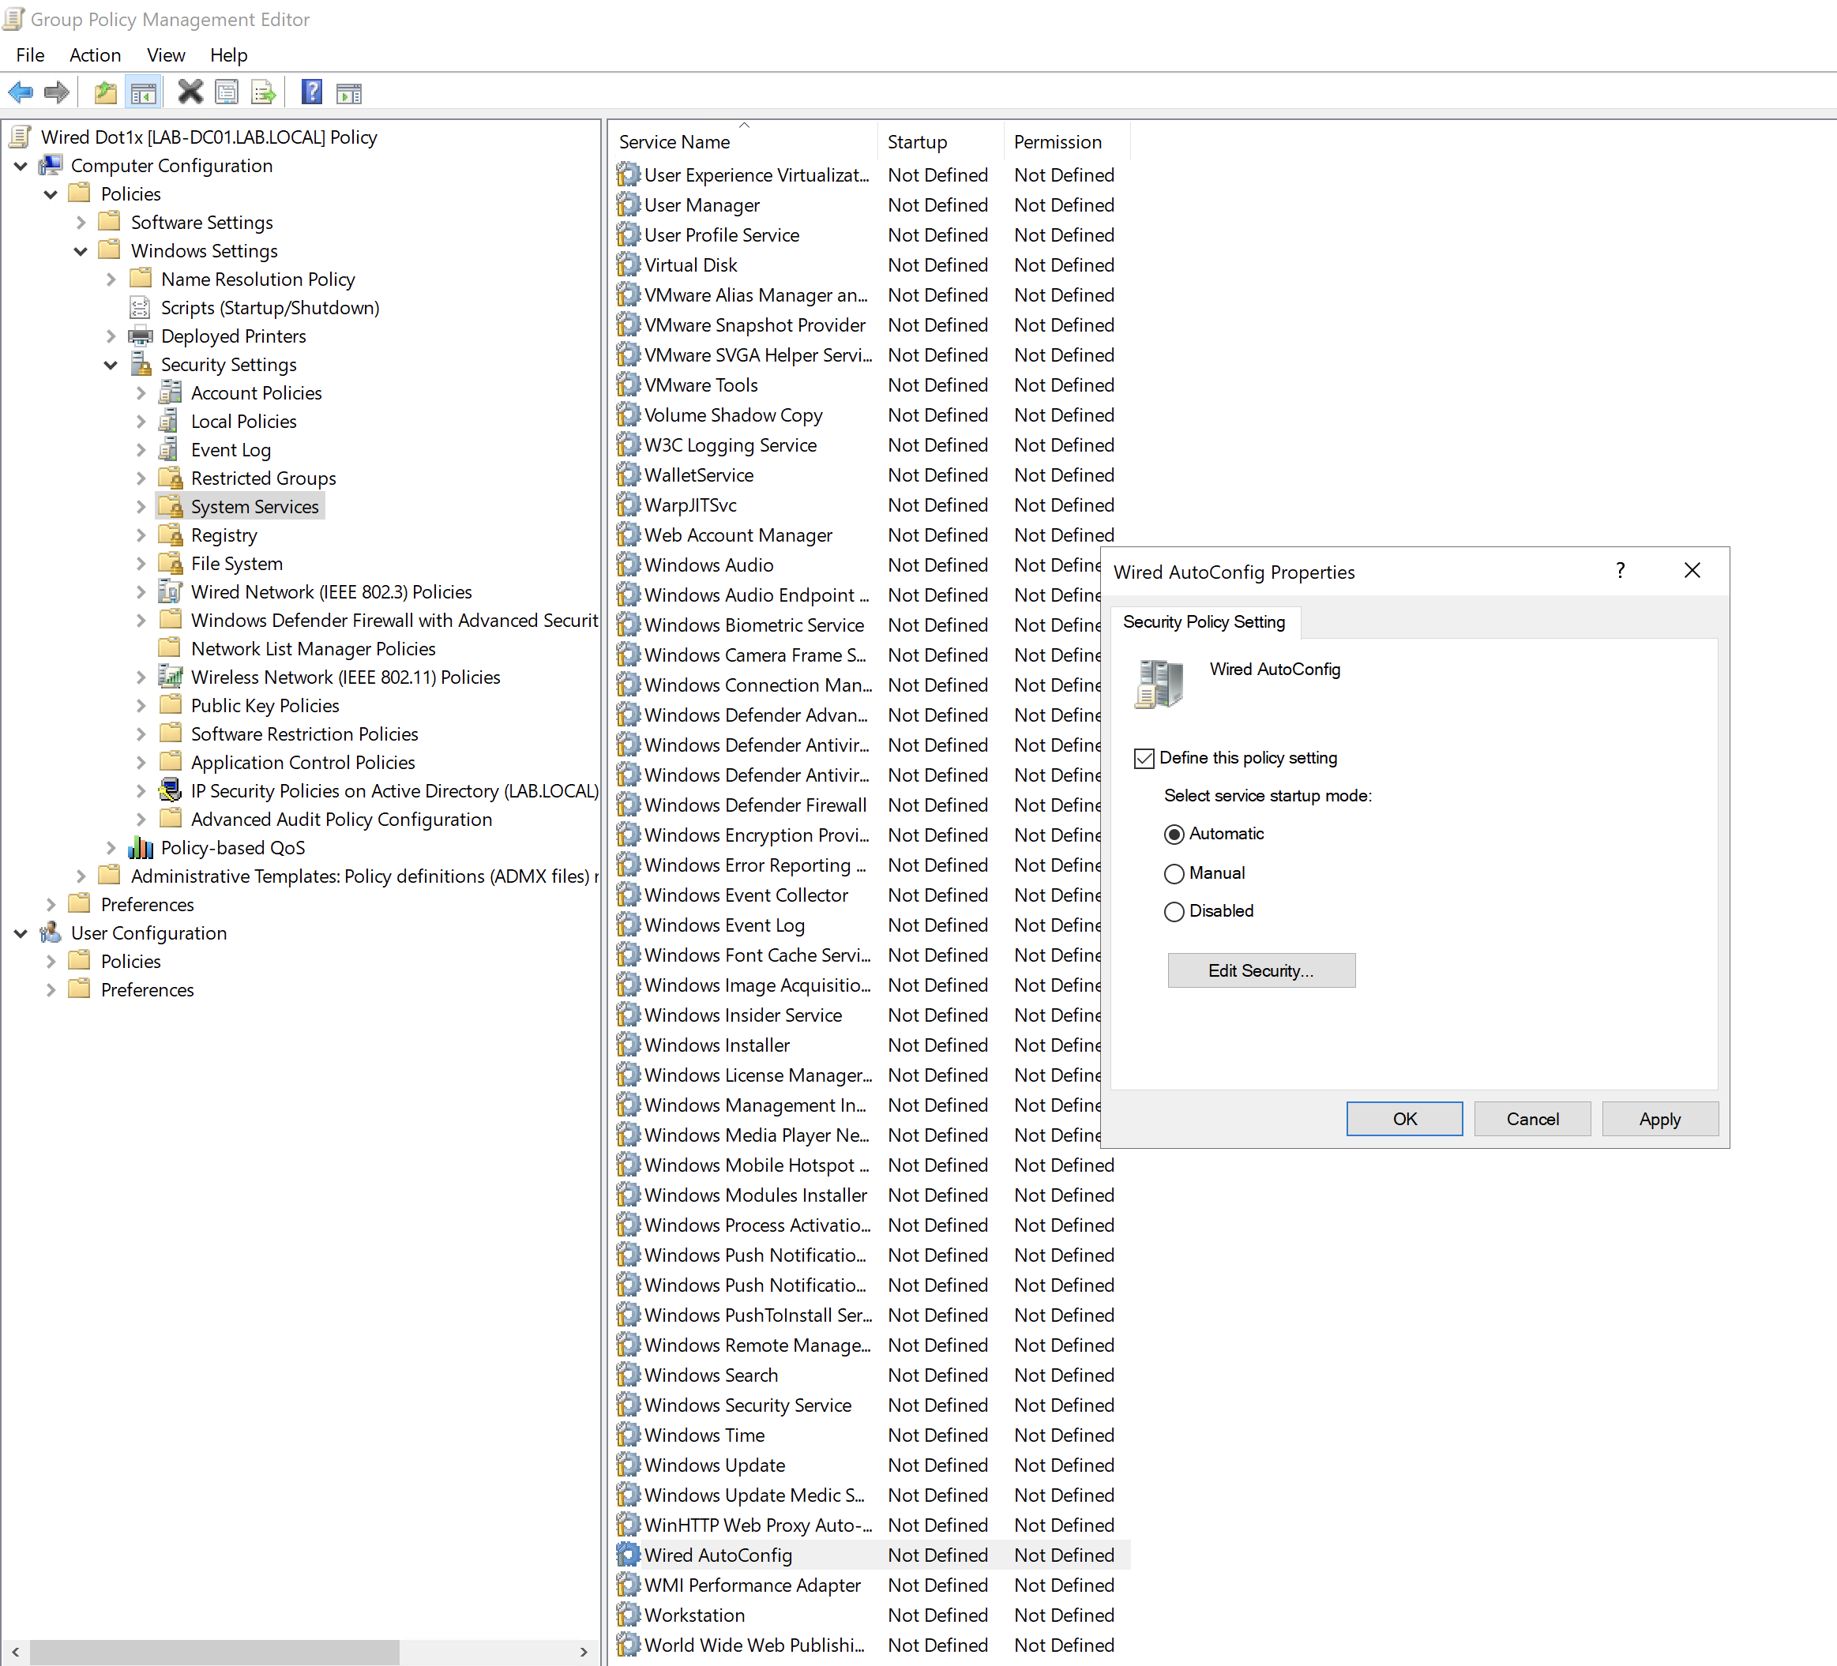Click the blue Help toolbar icon
This screenshot has height=1666, width=1837.
[x=312, y=92]
